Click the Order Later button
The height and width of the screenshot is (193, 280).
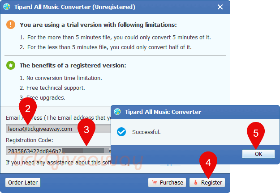point(23,182)
